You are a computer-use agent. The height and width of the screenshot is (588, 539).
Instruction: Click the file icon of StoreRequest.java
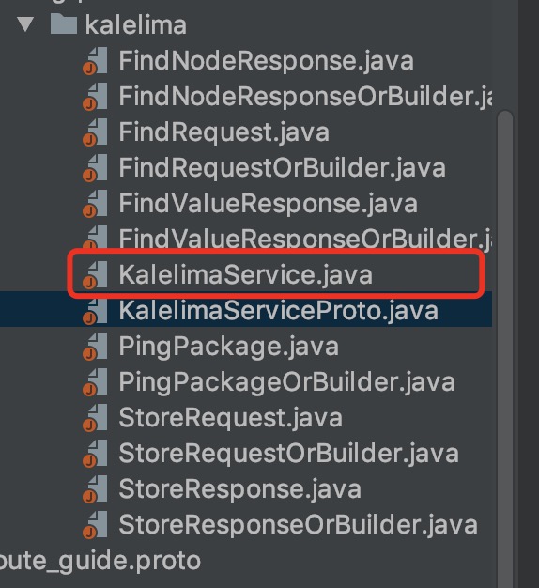pos(95,417)
